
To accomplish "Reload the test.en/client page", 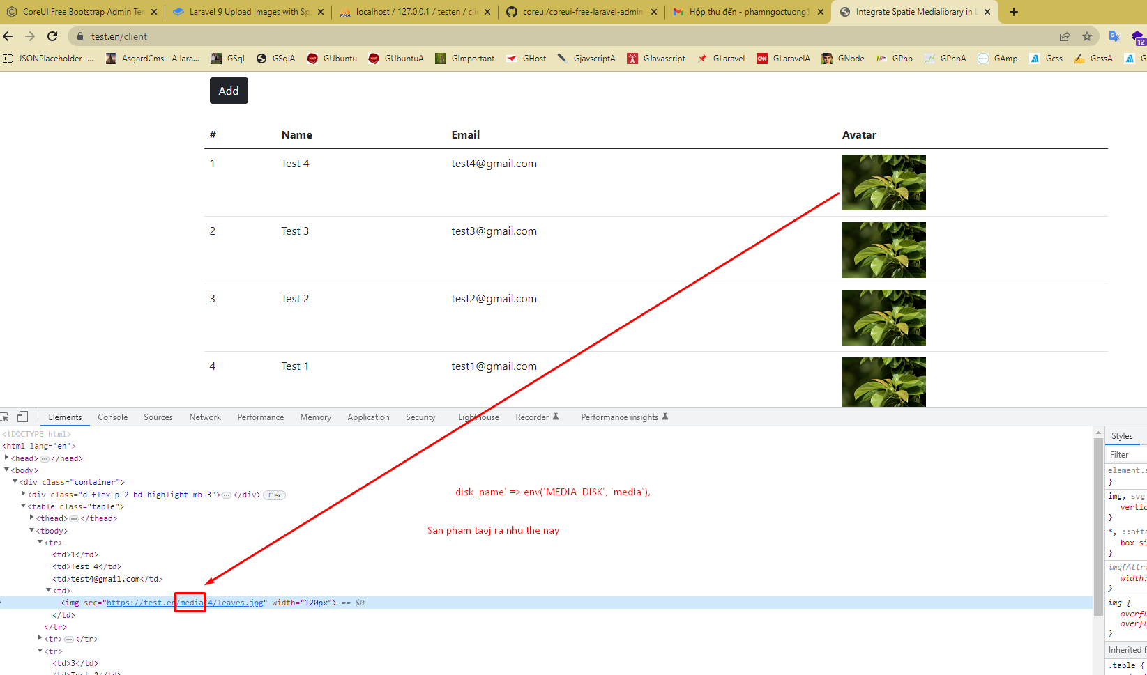I will point(52,36).
